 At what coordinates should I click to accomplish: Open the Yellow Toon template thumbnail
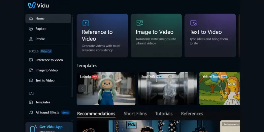coord(219,88)
